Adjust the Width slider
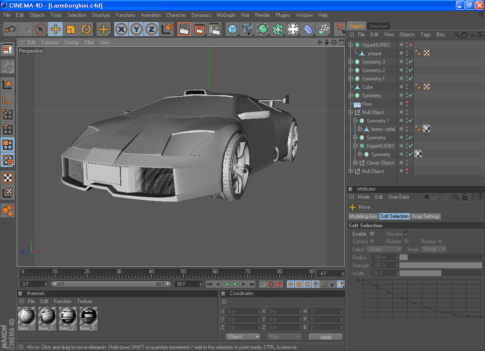 [x=441, y=273]
